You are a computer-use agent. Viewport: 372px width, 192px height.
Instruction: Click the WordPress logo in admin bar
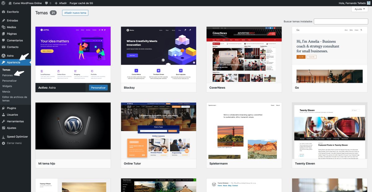(x=3, y=3)
